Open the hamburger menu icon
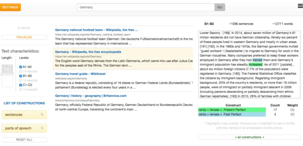Screen dimensions: 303x146 [300, 6]
